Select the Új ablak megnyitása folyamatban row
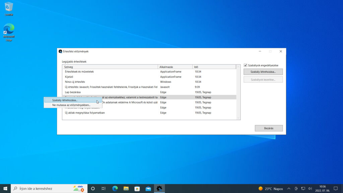The image size is (343, 193). click(x=149, y=113)
